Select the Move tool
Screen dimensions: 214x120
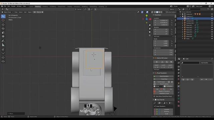tap(3, 25)
